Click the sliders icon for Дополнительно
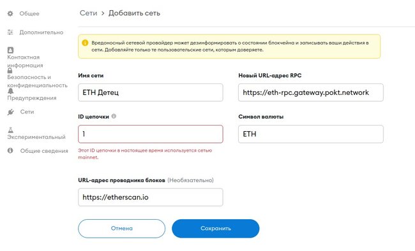 10,32
